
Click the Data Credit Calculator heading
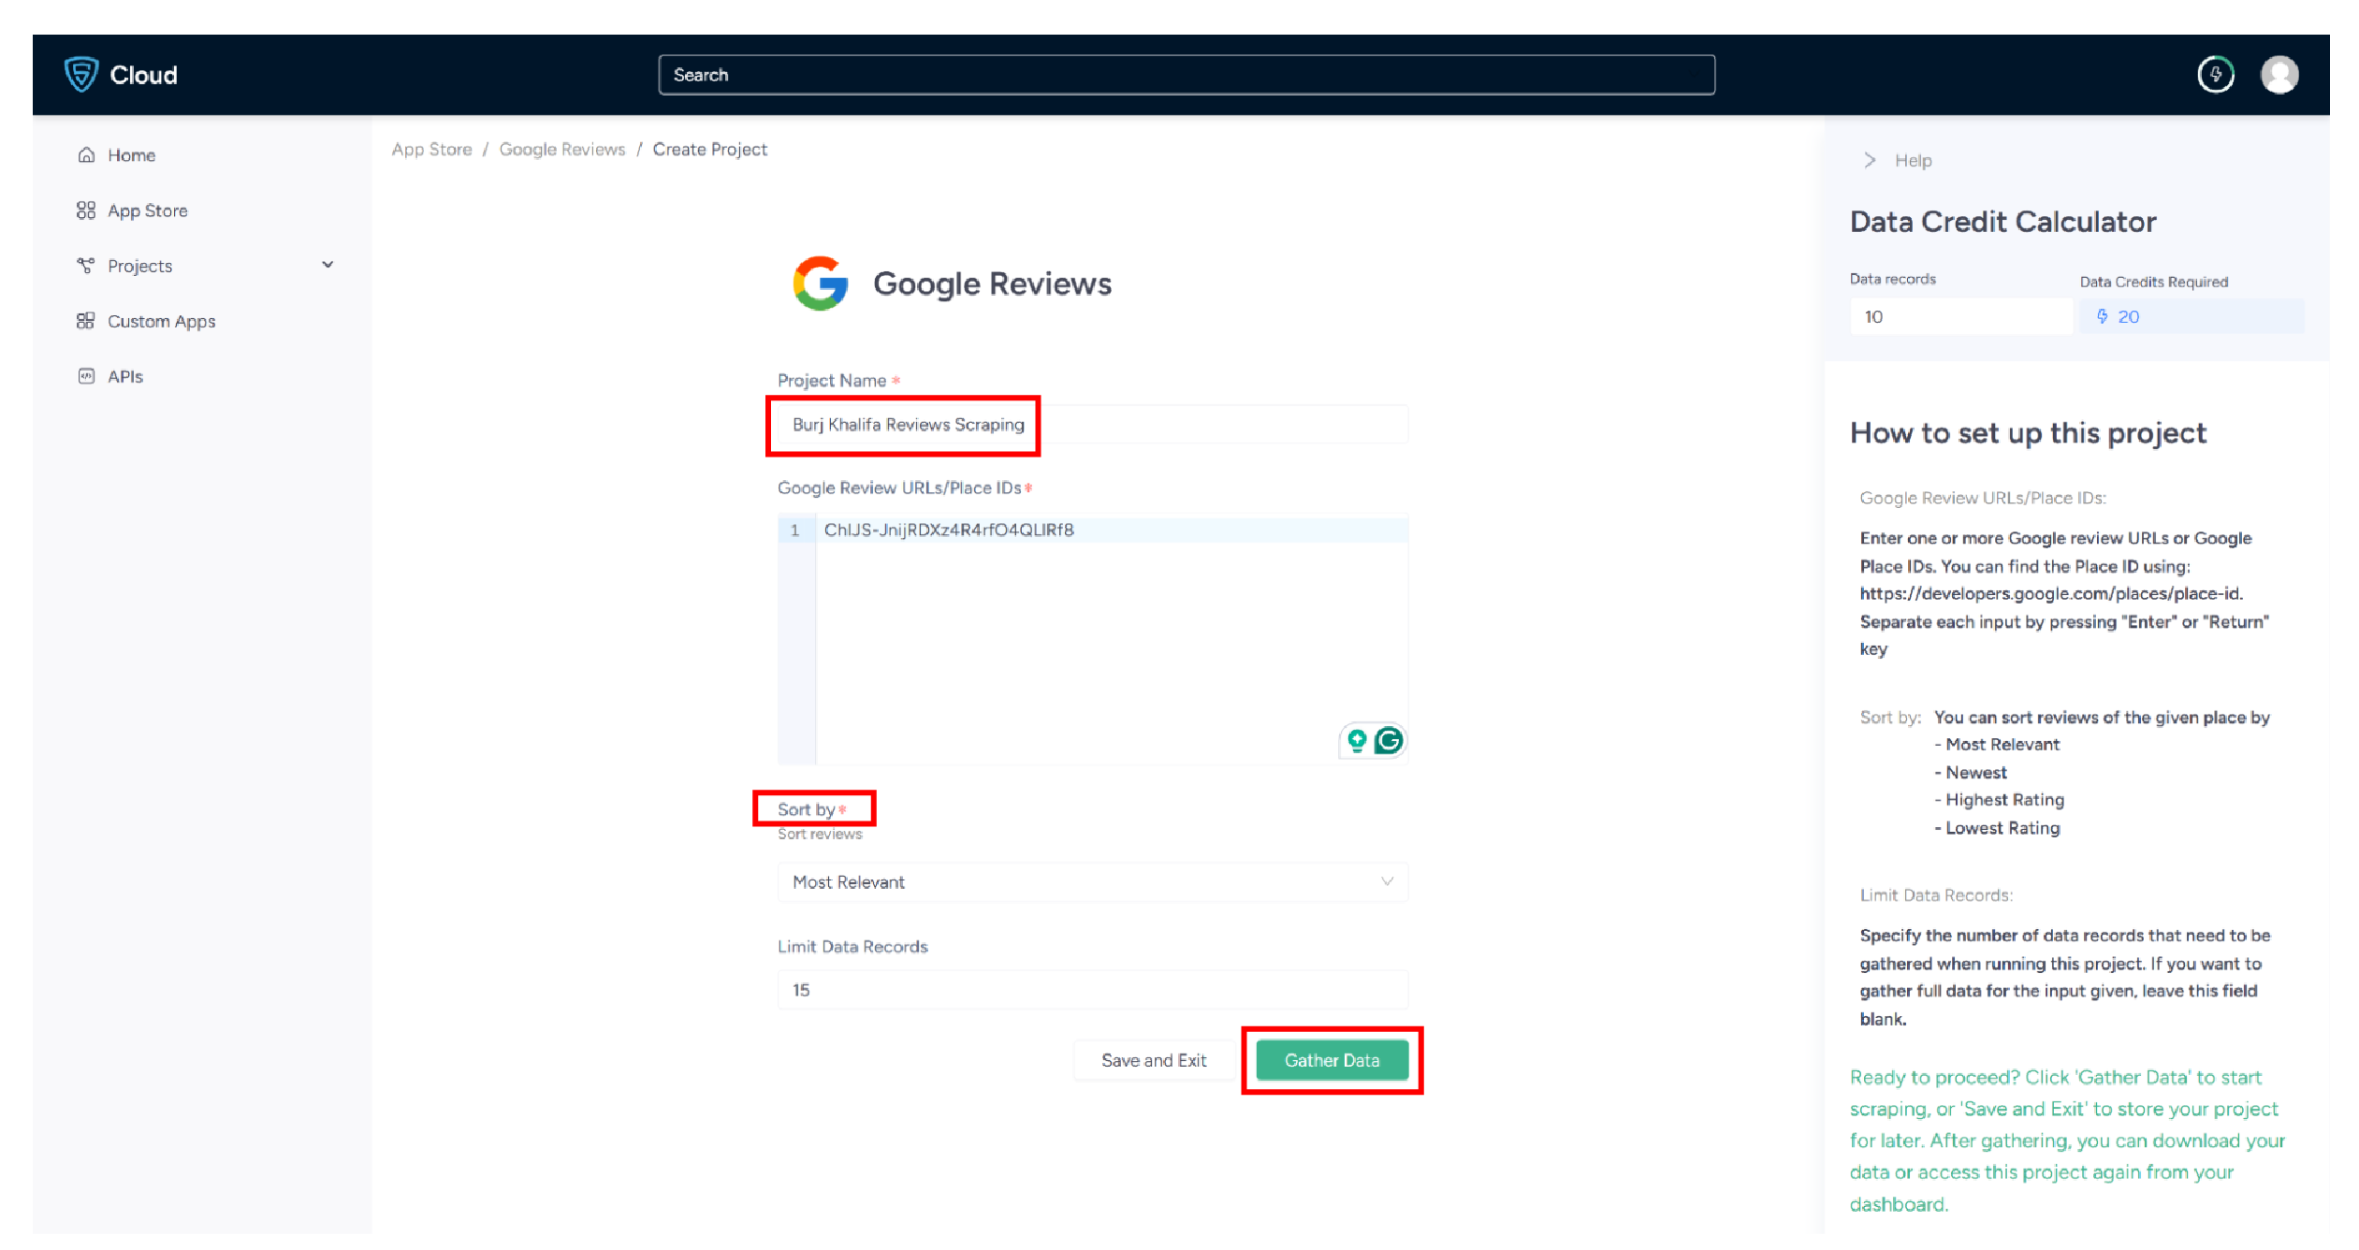(x=2002, y=222)
